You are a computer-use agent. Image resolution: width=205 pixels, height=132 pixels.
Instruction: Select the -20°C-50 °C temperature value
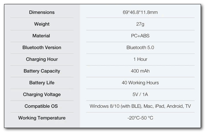coord(140,118)
